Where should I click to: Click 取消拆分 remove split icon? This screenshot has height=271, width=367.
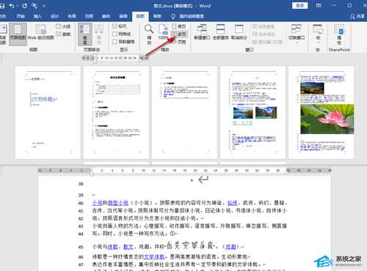coord(239,31)
